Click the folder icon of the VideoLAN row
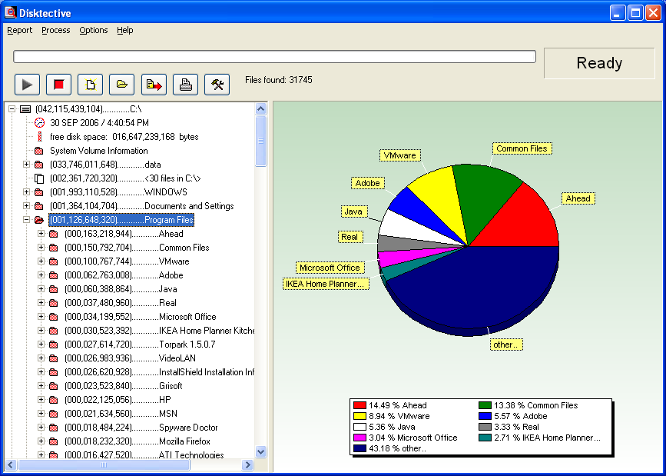666x476 pixels. pos(54,358)
